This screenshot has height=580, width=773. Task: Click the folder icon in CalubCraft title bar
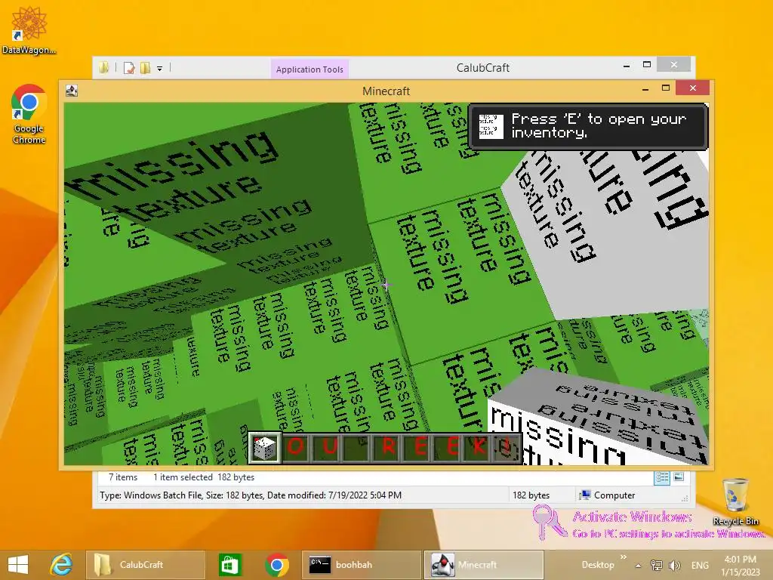pos(103,67)
